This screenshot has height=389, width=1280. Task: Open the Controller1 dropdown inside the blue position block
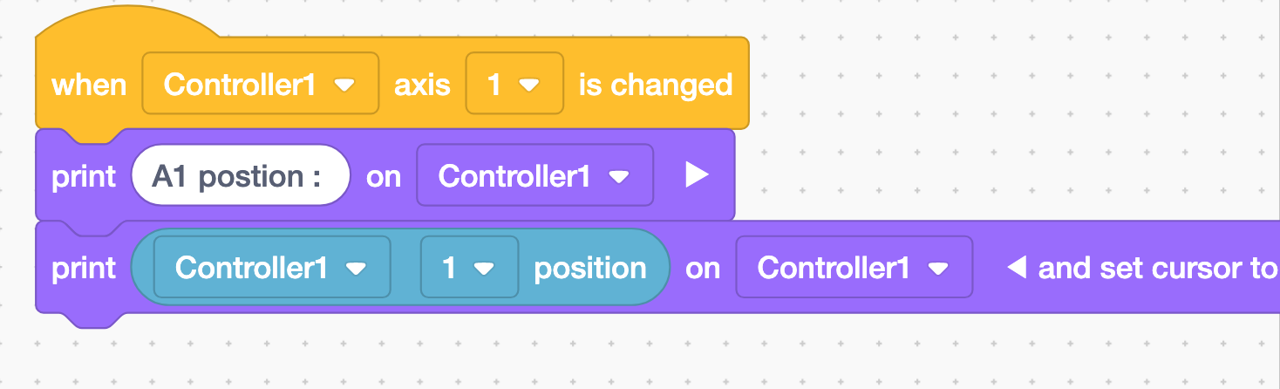click(x=272, y=267)
